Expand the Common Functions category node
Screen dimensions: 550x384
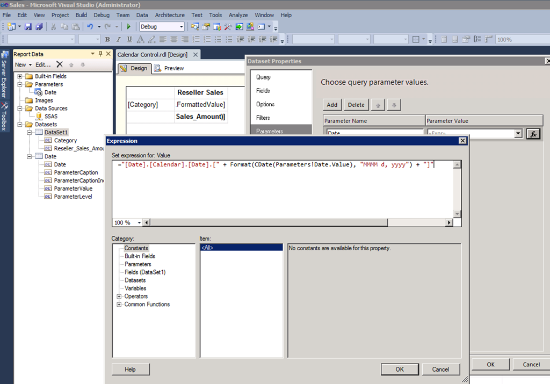119,305
